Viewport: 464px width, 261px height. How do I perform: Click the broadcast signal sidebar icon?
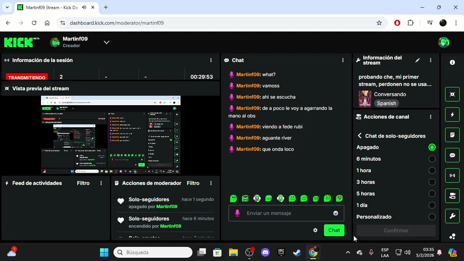[x=452, y=175]
